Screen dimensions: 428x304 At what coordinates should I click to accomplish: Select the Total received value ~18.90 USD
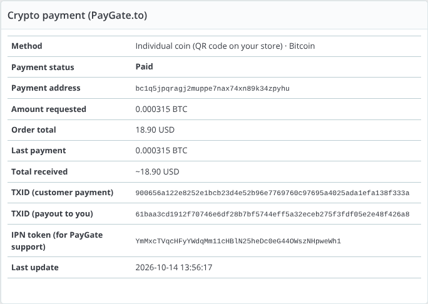(157, 171)
